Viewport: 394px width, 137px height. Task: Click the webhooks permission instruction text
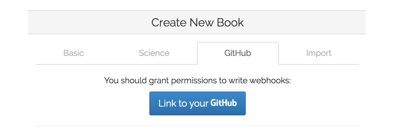pos(197,81)
